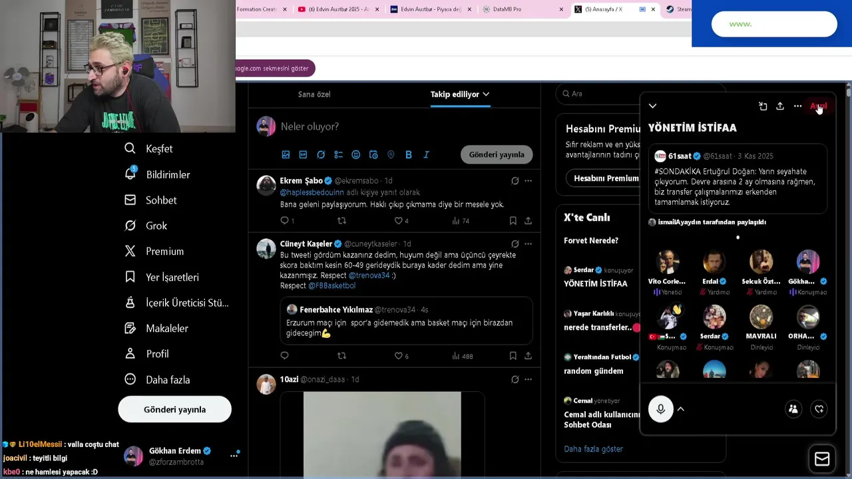Open floating messages envelope button

point(822,459)
